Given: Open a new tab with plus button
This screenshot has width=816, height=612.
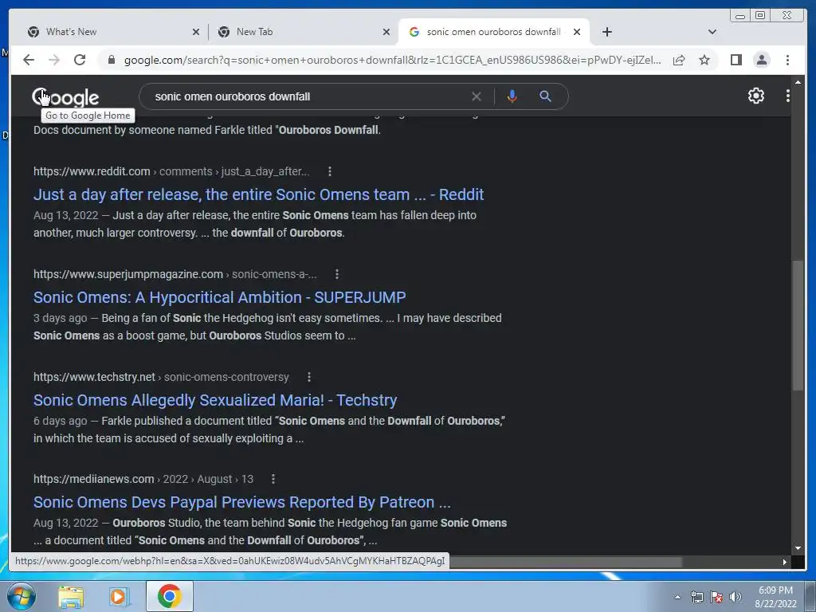Looking at the screenshot, I should 606,32.
